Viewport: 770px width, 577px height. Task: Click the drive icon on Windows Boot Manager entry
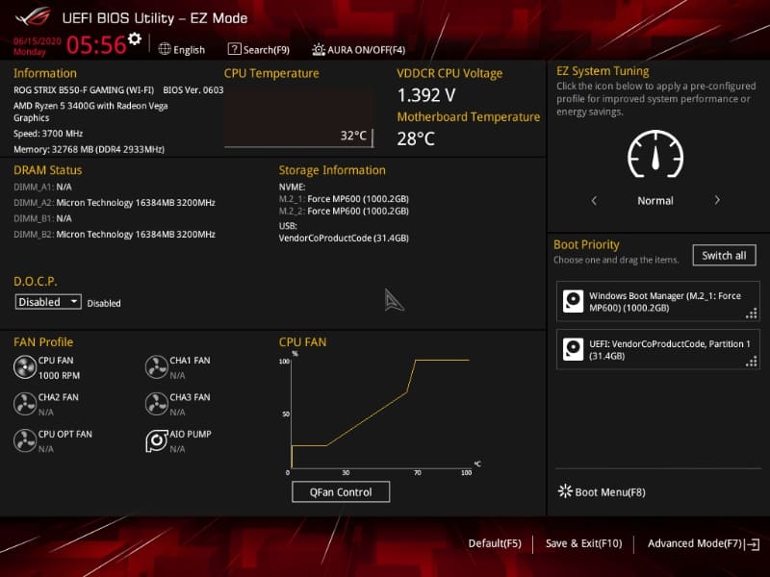click(572, 301)
